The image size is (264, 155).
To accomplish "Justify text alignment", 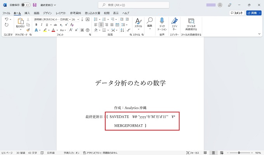I will [112, 25].
